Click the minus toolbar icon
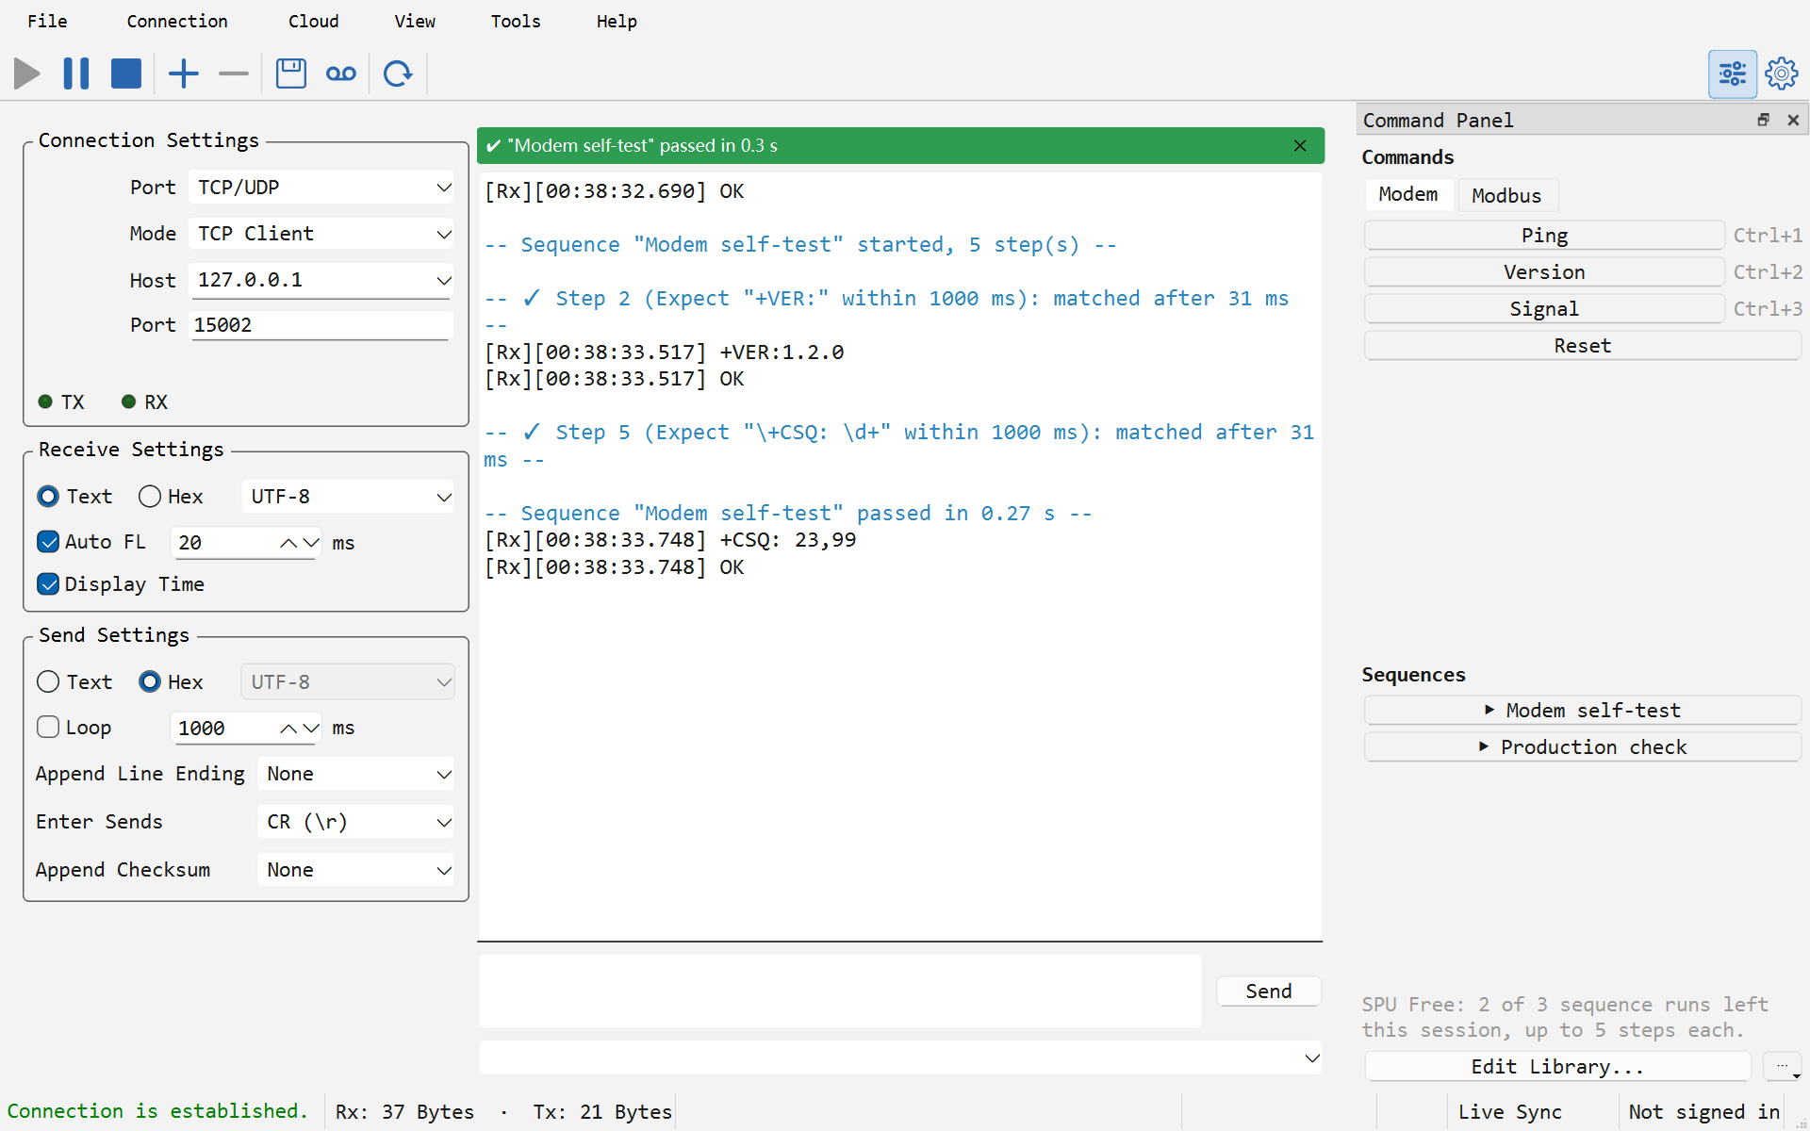1810x1131 pixels. tap(233, 74)
